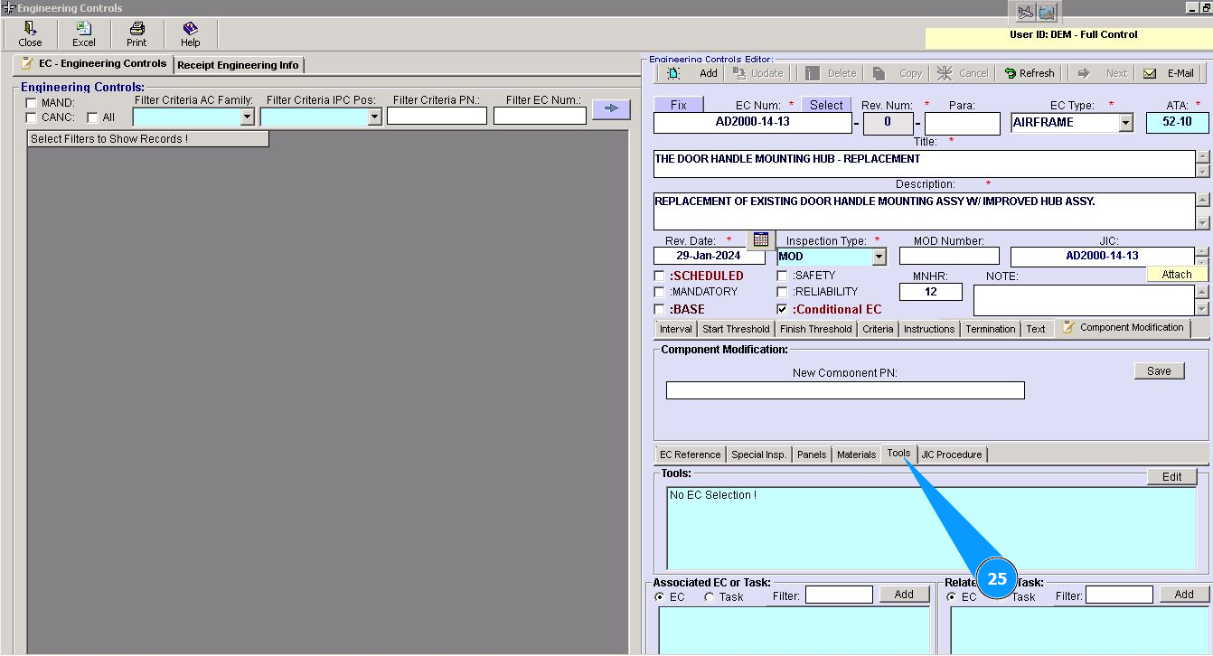
Task: Switch to the Instructions tab
Action: pos(929,329)
